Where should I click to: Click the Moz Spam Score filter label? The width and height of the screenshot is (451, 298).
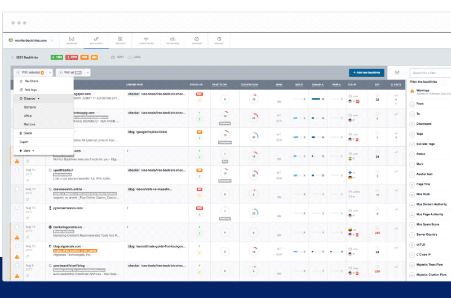[428, 224]
